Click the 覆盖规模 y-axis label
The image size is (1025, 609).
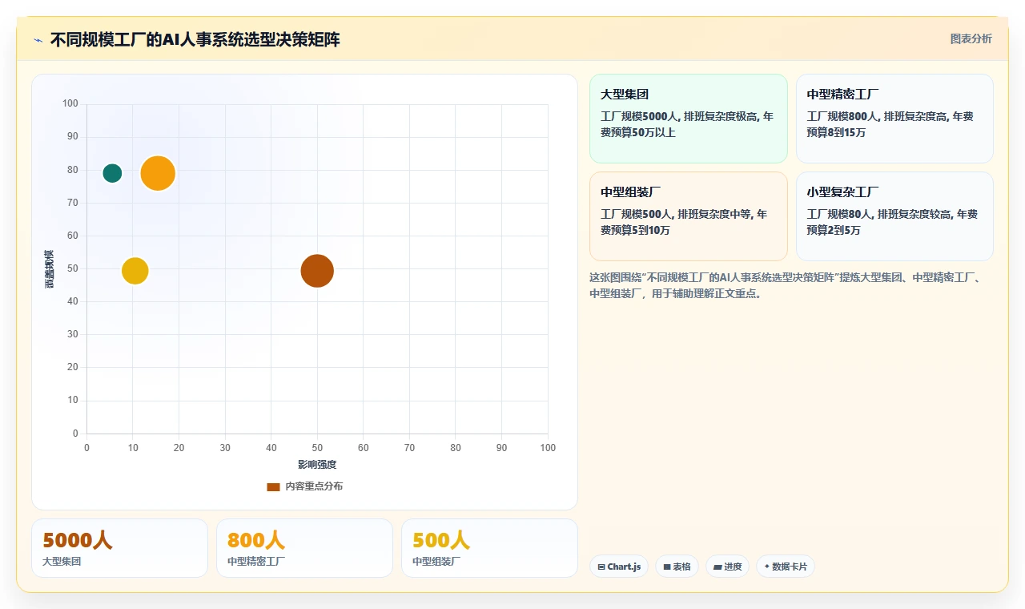(x=50, y=268)
